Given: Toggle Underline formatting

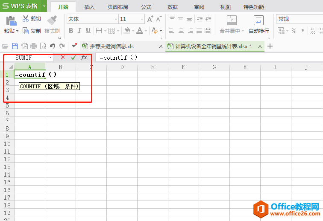Looking at the screenshot, I should tap(88, 31).
